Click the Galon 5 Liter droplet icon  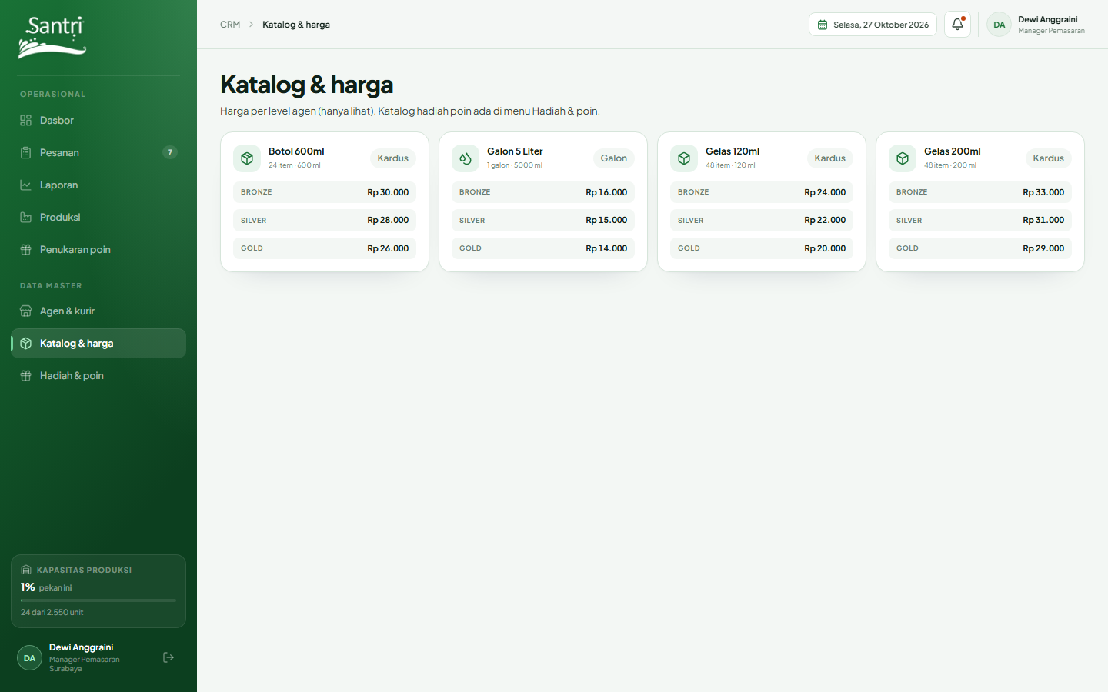click(466, 158)
